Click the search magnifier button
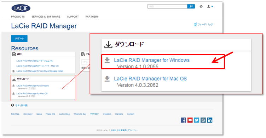The height and width of the screenshot is (138, 266). click(191, 6)
